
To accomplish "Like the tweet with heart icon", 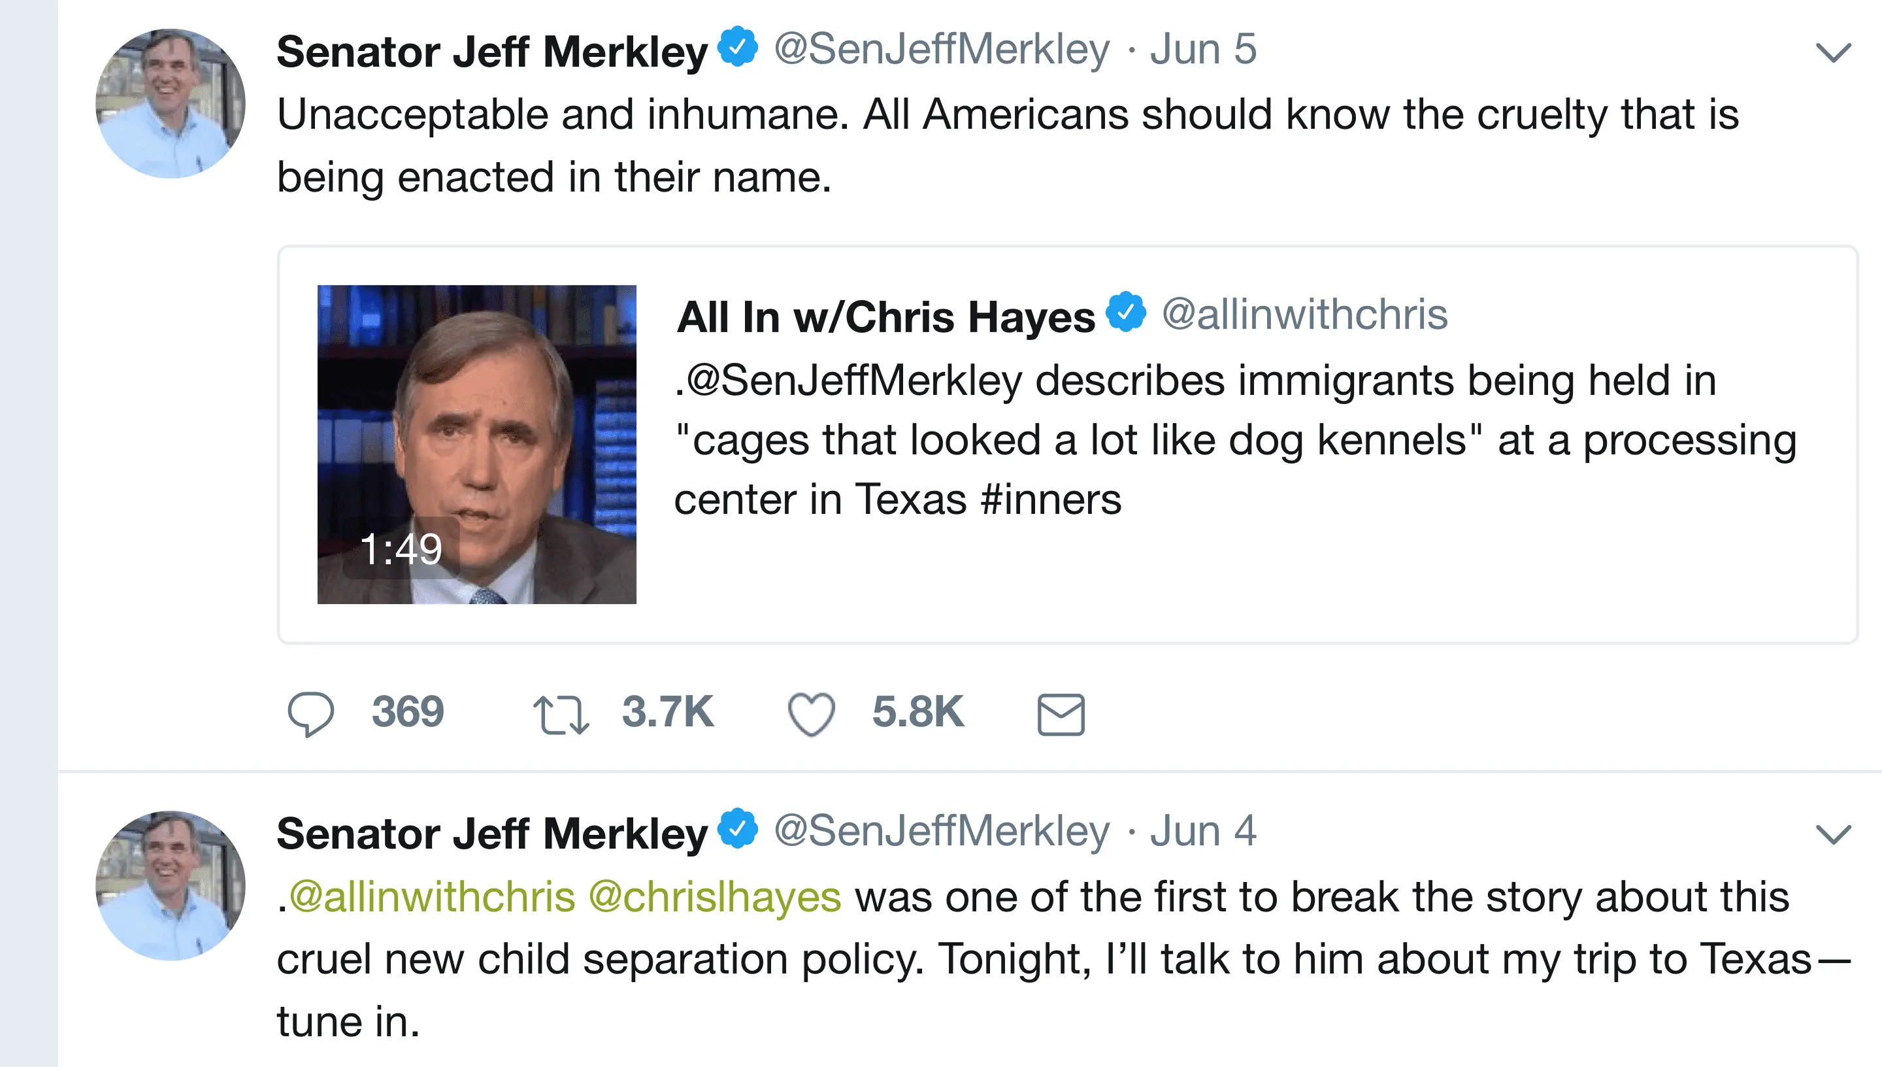I will (811, 714).
